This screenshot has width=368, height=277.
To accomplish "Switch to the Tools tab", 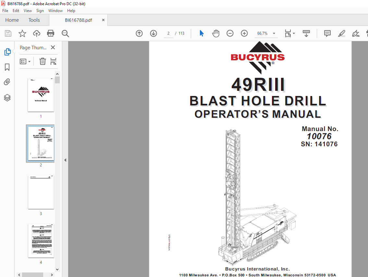I will tap(34, 20).
